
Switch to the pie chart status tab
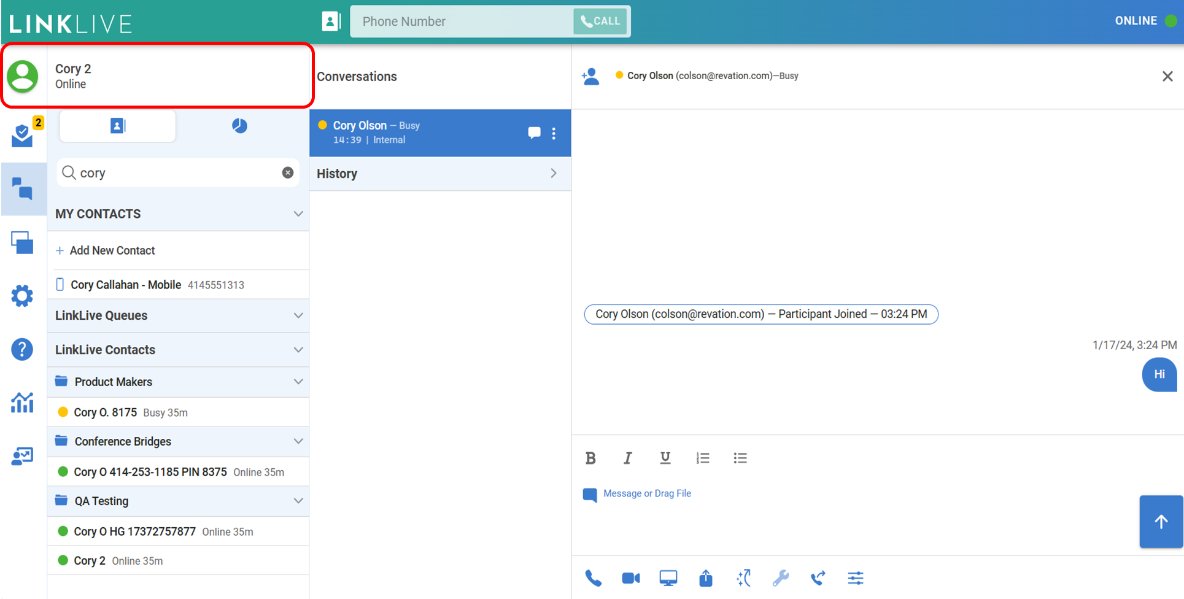(239, 126)
